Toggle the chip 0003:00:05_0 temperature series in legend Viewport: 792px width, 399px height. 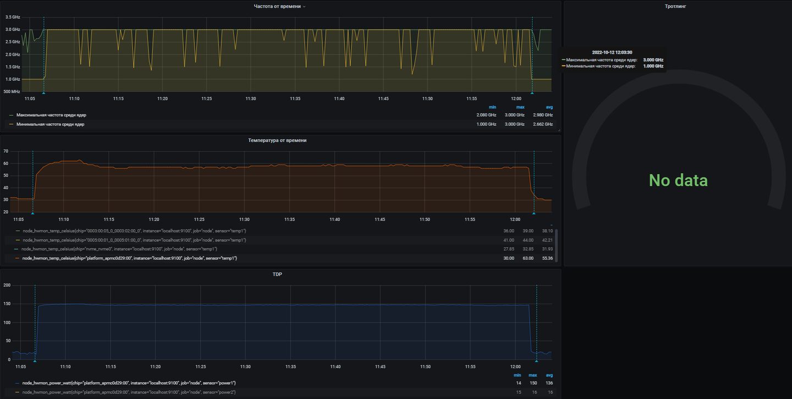pos(134,231)
